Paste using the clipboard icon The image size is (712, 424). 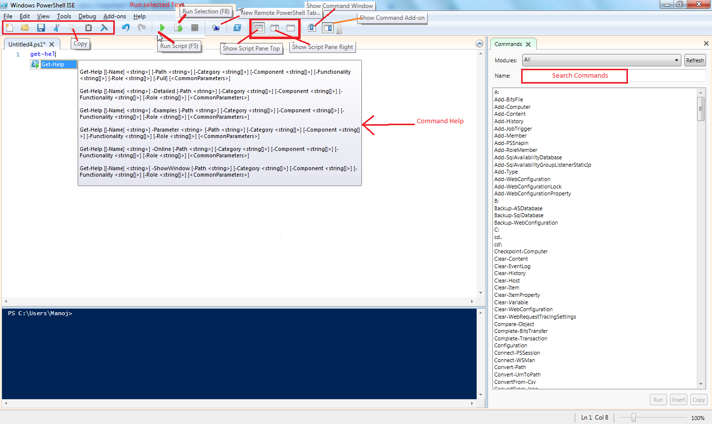(89, 28)
